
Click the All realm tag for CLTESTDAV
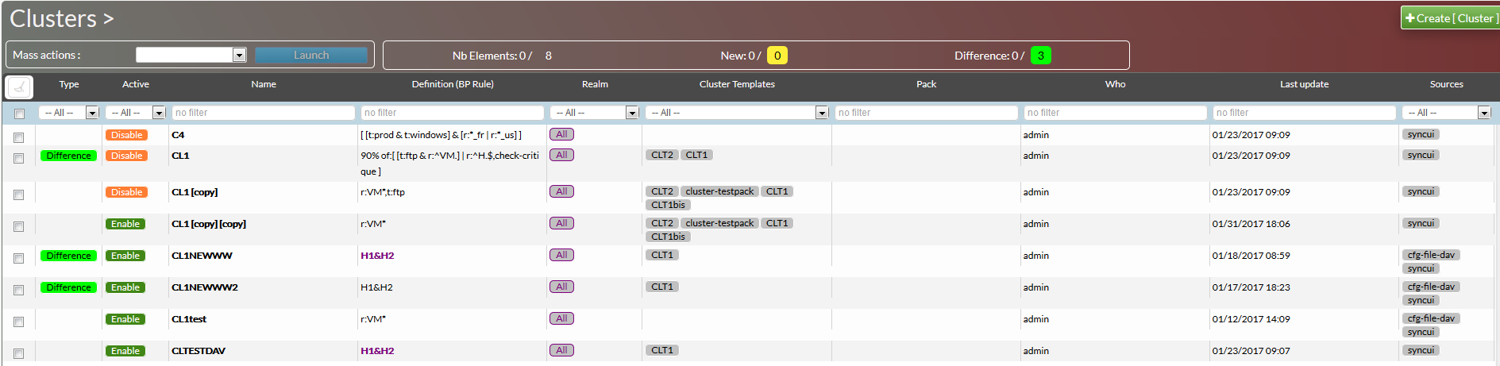coord(561,350)
